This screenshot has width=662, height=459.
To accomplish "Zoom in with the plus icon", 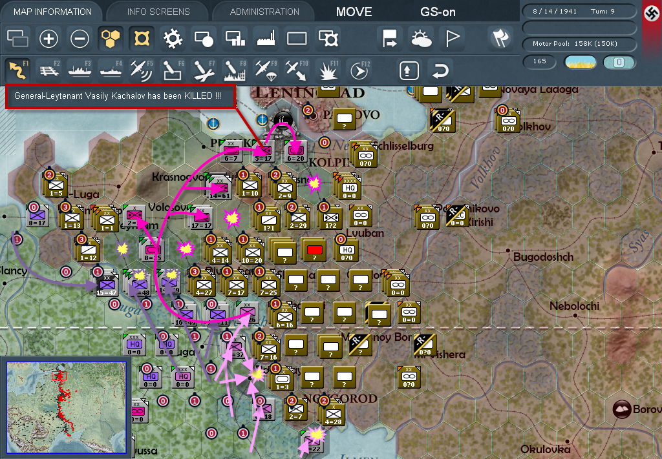I will point(48,39).
